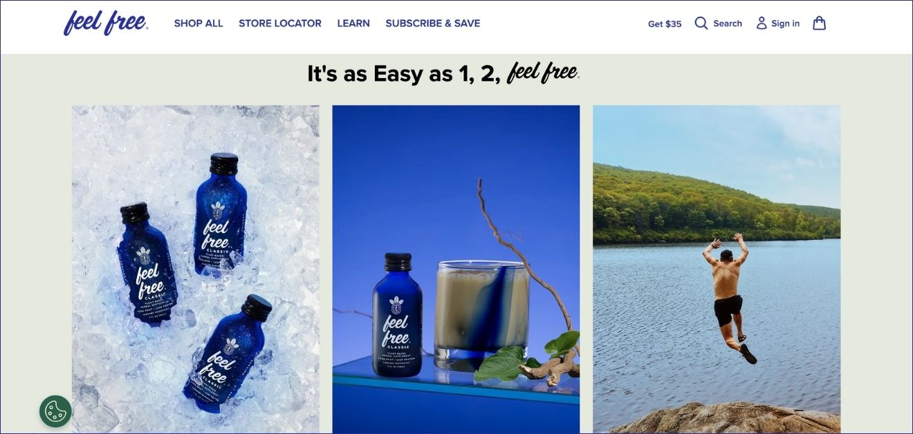Image resolution: width=913 pixels, height=434 pixels.
Task: Open the bottle with glass image
Action: pos(456,269)
